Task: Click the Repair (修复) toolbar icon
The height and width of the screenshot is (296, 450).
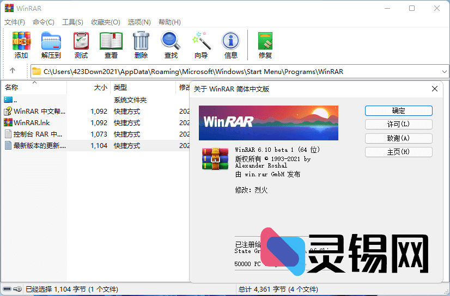Action: (x=265, y=45)
